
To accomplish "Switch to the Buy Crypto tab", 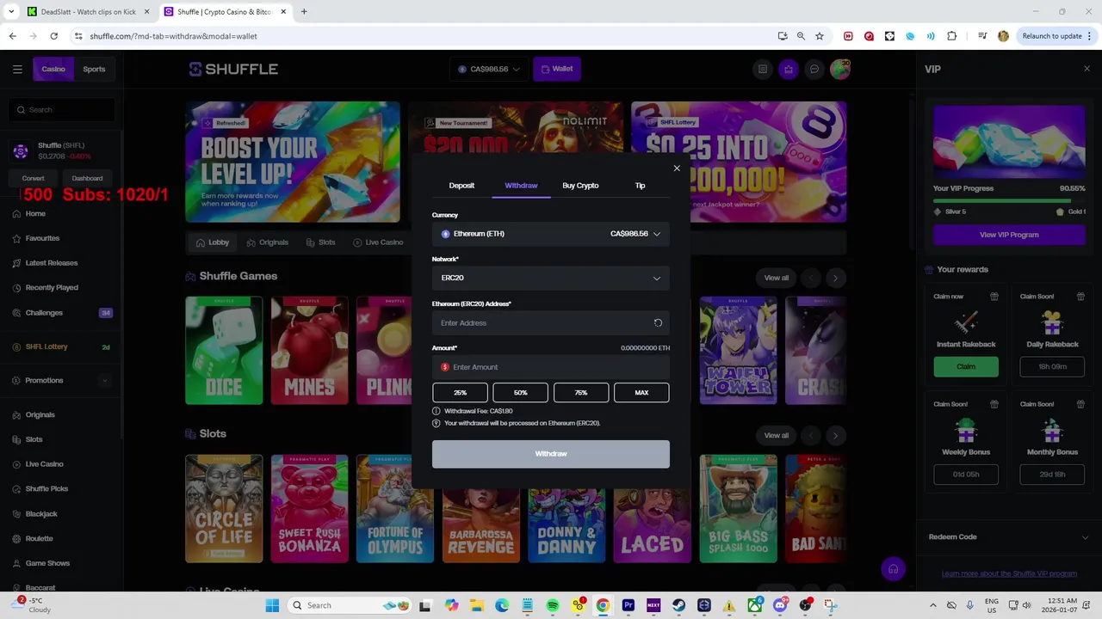I will pyautogui.click(x=580, y=186).
